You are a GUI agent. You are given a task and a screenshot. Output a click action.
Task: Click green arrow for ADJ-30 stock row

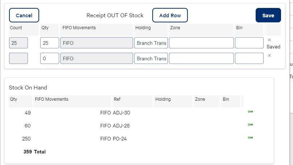click(x=250, y=112)
